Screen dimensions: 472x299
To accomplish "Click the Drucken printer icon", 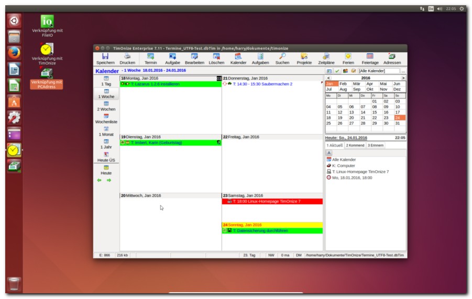I will click(127, 56).
